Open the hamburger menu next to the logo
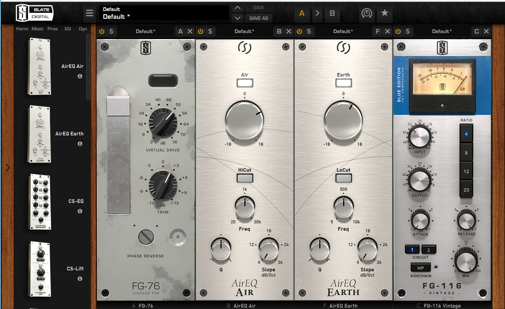Image resolution: width=505 pixels, height=309 pixels. click(90, 13)
